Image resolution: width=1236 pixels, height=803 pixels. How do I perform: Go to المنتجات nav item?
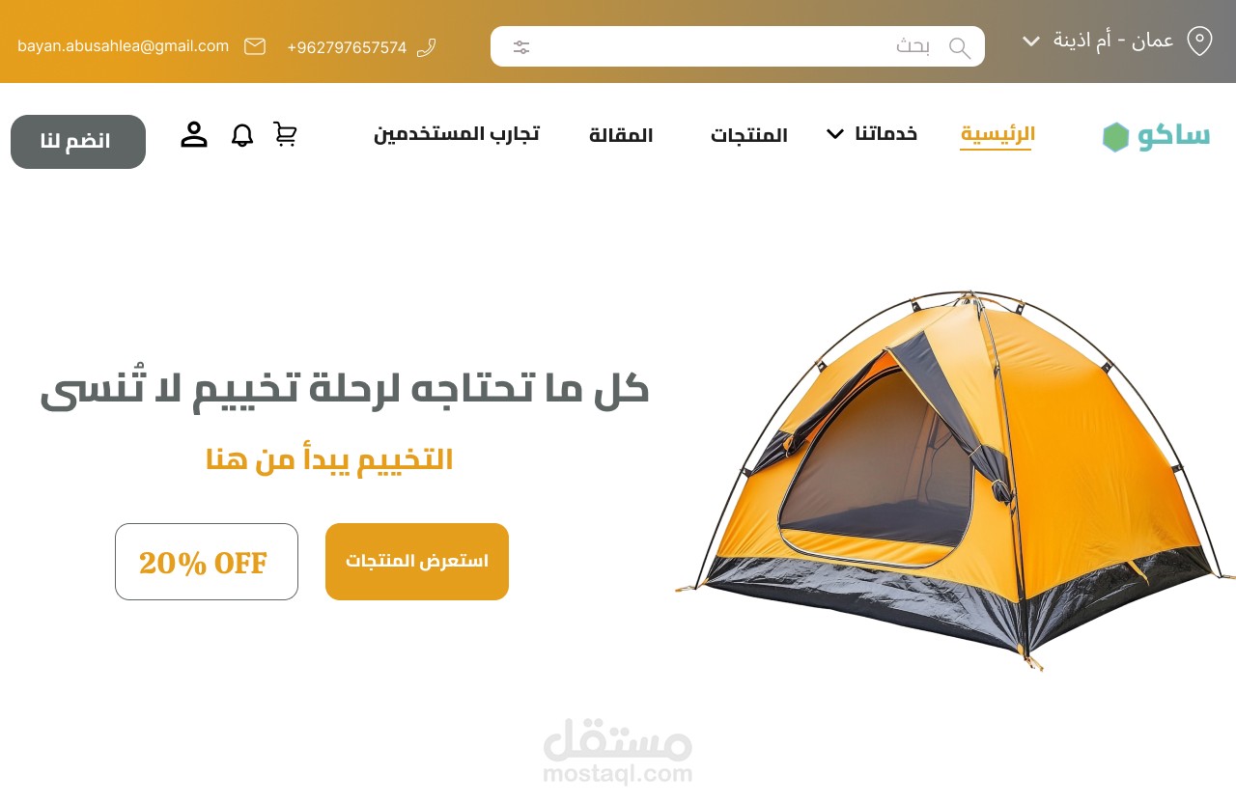coord(749,136)
